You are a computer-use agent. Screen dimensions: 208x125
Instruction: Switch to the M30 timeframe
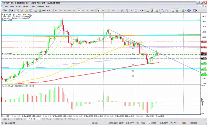point(70,11)
